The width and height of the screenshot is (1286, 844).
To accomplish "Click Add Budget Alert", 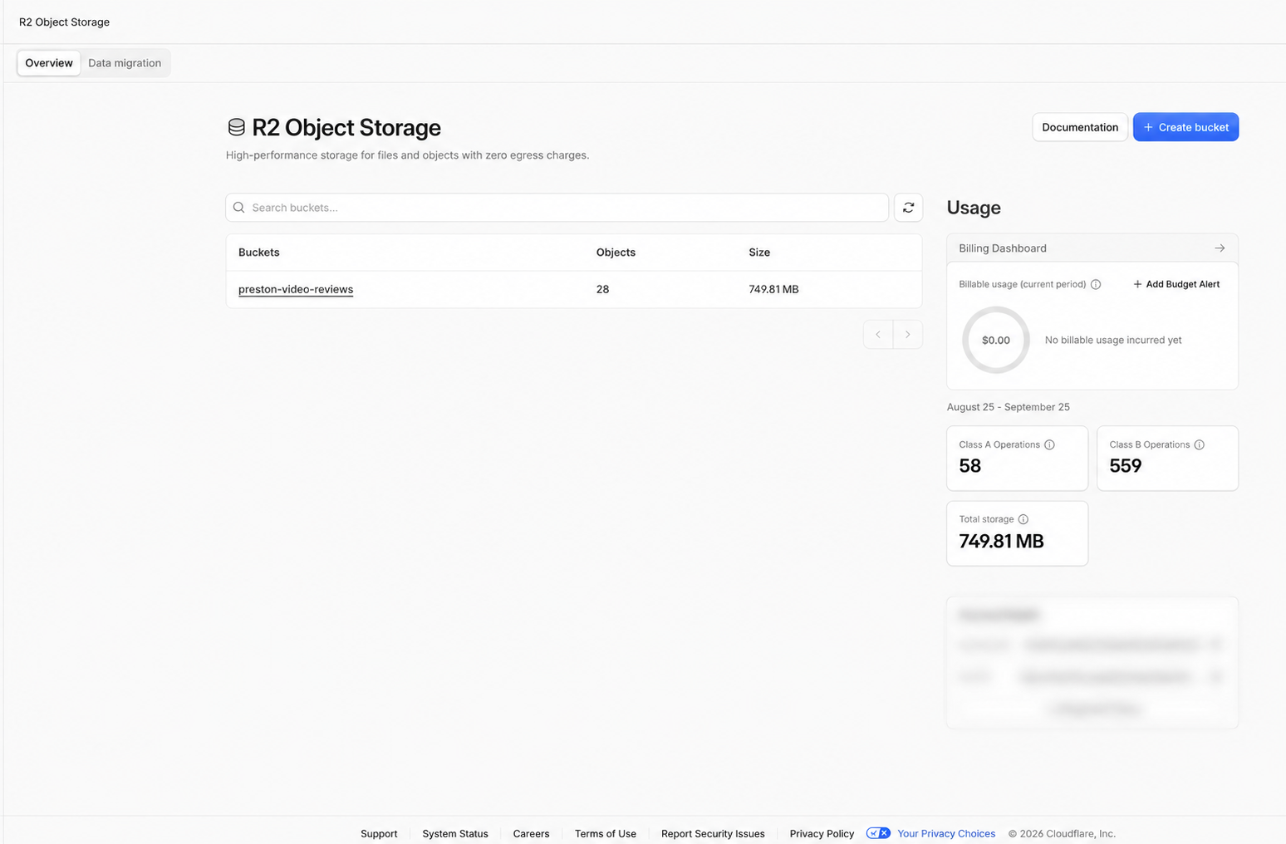I will 1176,284.
